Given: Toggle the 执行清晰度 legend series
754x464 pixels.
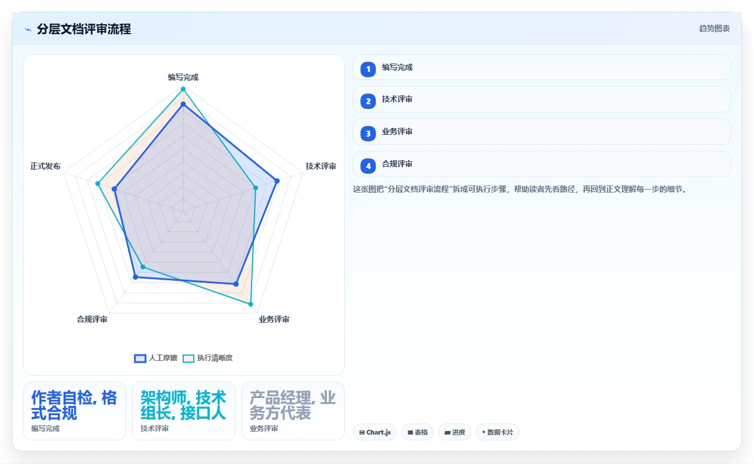Looking at the screenshot, I should point(207,358).
